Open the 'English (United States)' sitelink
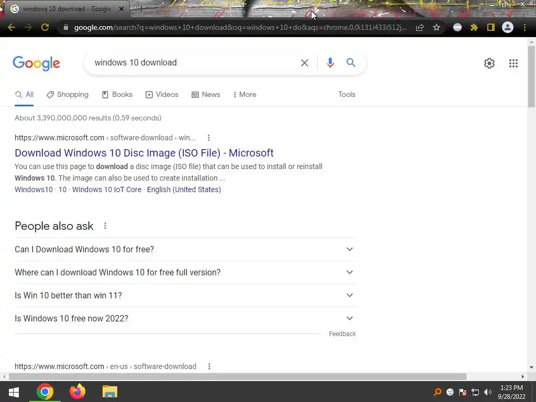This screenshot has height=402, width=536. [184, 189]
